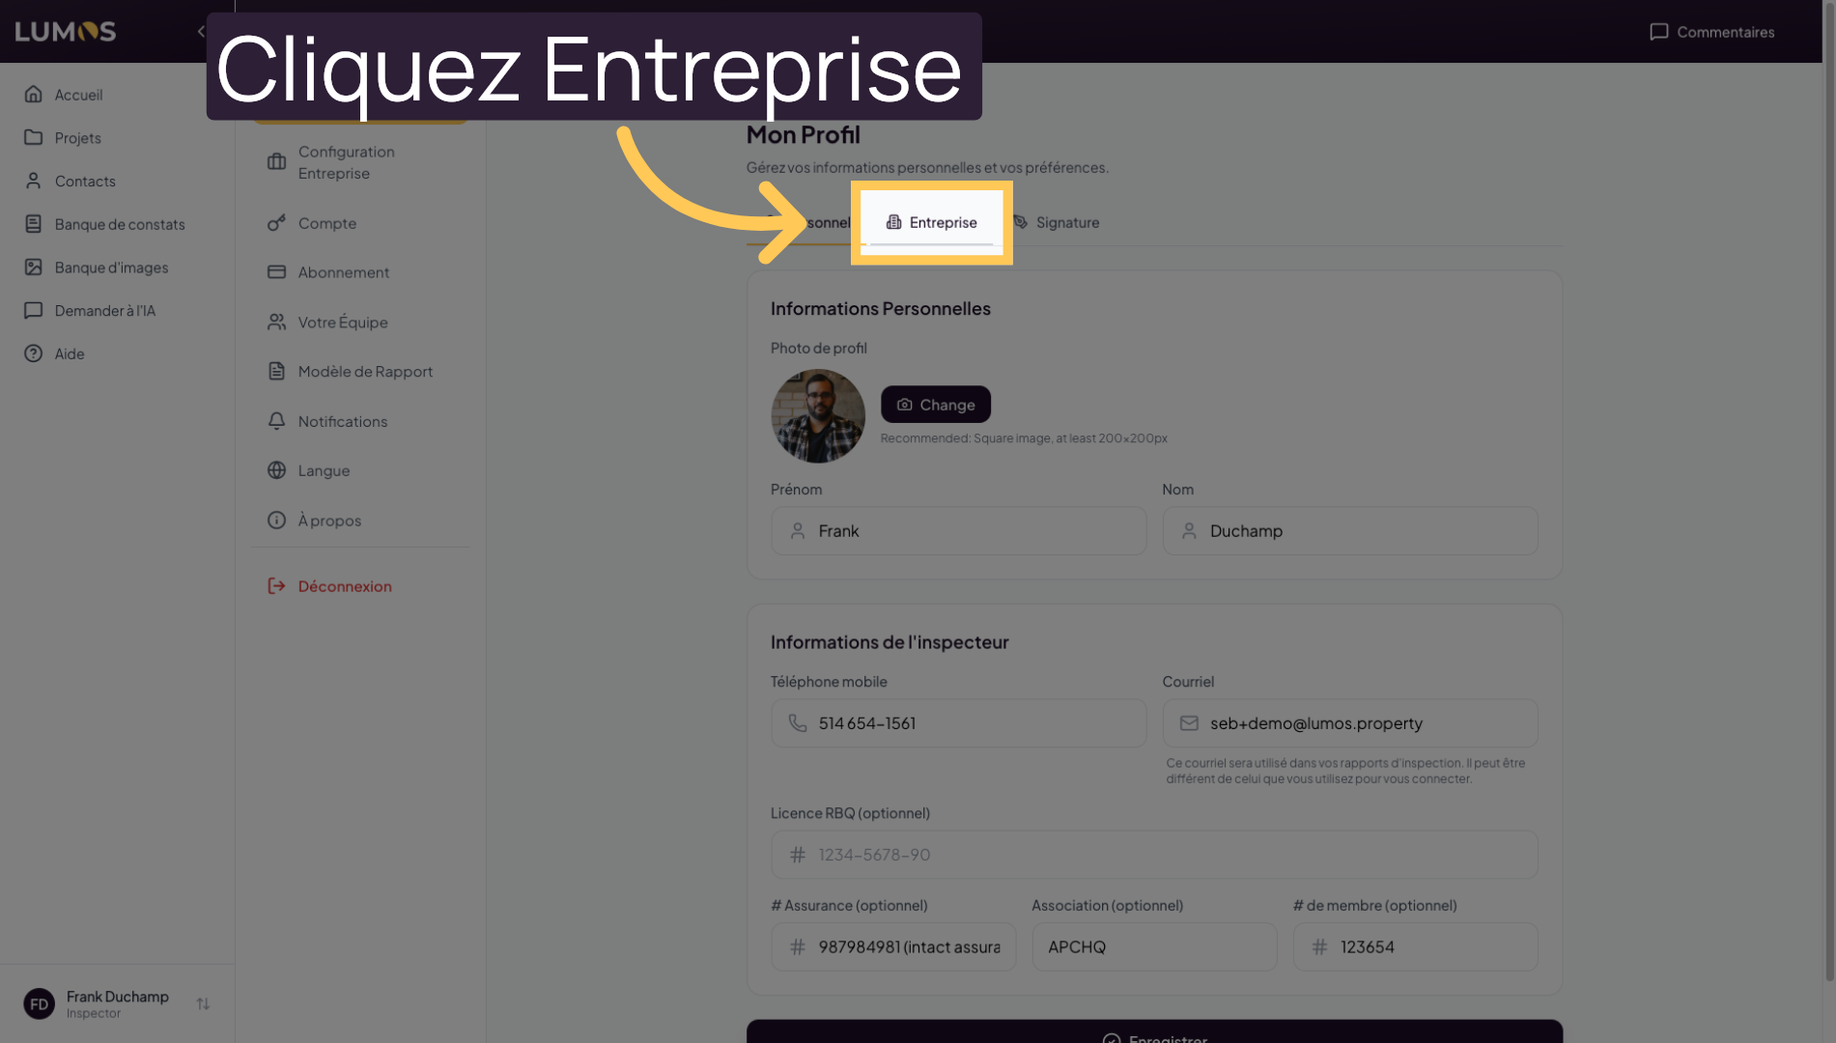Screen dimensions: 1836x1043
Task: Click the Change photo button
Action: pyautogui.click(x=935, y=405)
